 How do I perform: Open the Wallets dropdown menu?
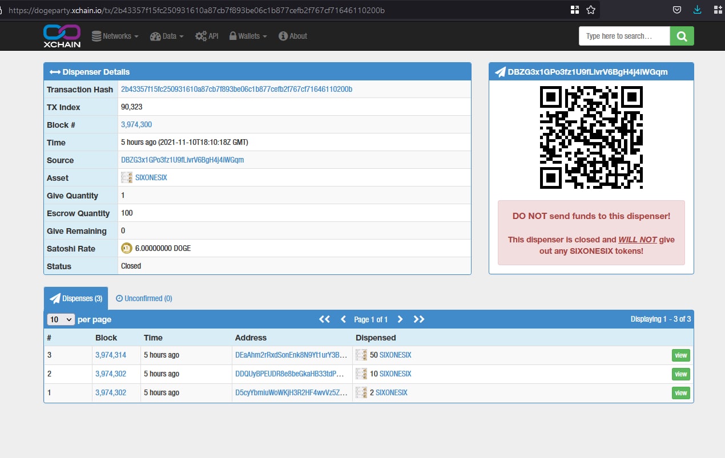point(248,36)
